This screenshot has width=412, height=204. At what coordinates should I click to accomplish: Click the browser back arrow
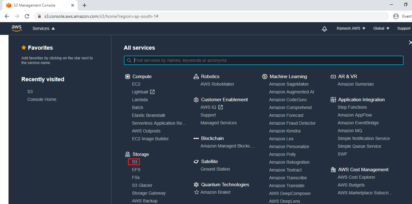coord(7,16)
